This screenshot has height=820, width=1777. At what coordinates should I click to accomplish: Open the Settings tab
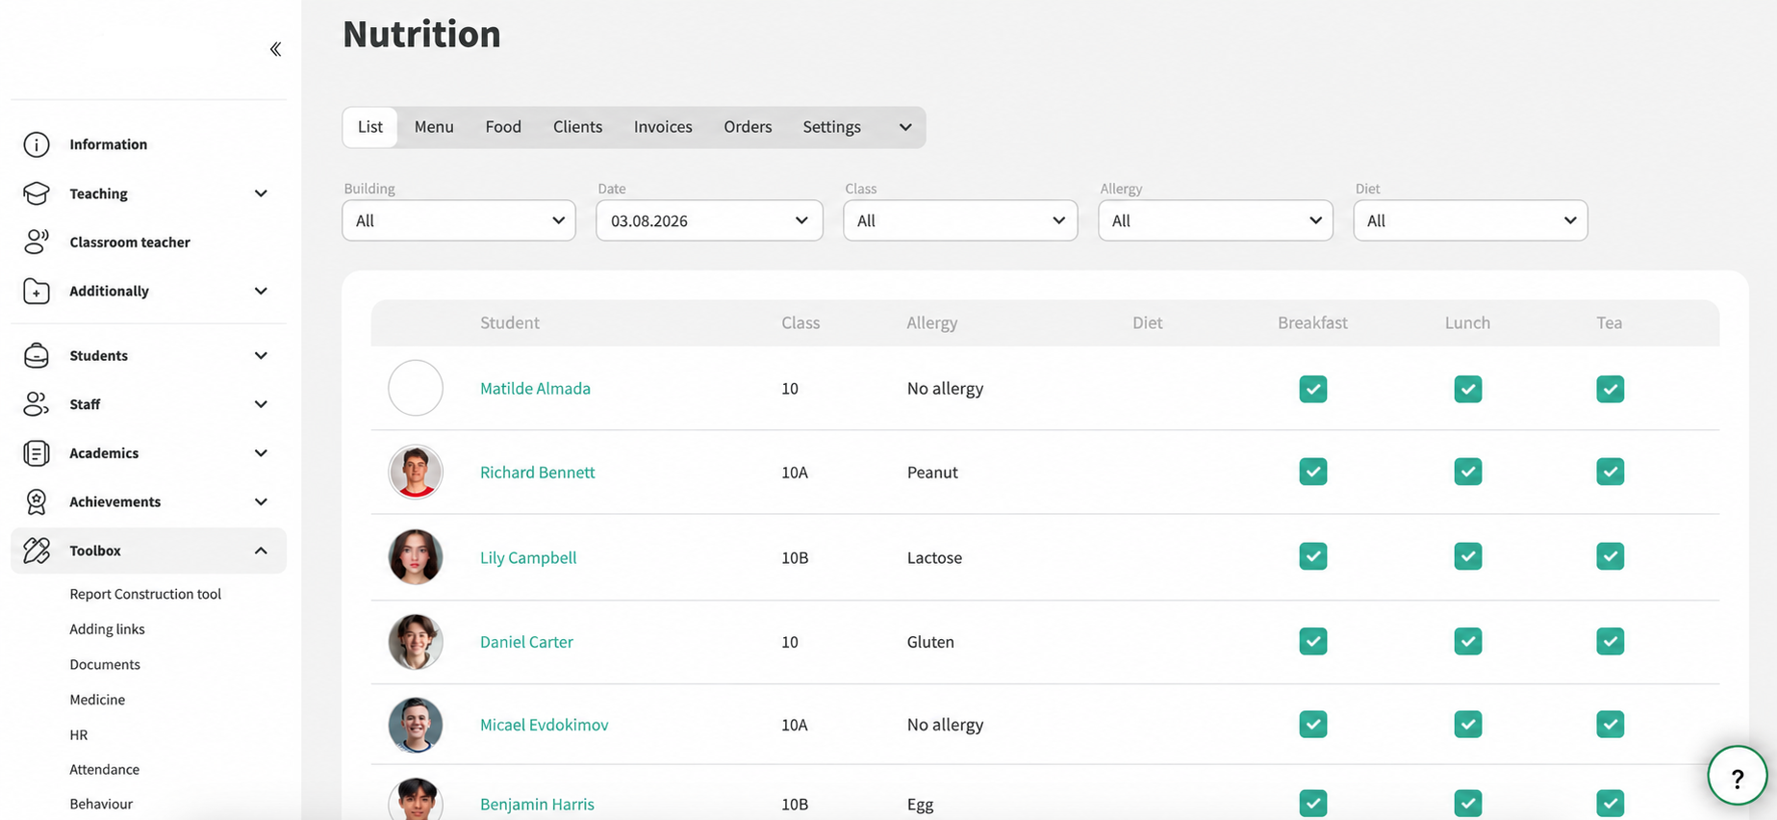pyautogui.click(x=832, y=127)
